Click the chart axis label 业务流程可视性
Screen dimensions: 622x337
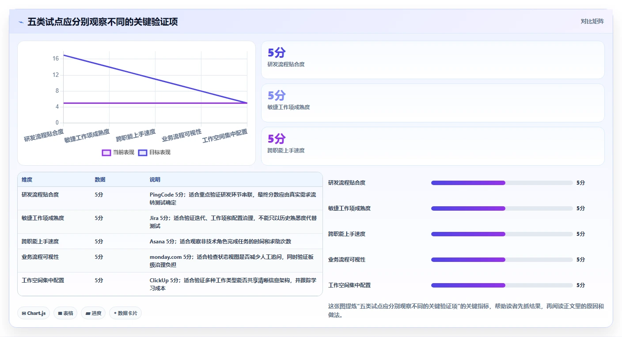[x=182, y=136]
